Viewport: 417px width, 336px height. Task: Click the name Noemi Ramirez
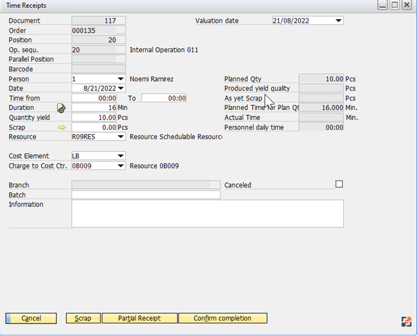click(x=151, y=79)
